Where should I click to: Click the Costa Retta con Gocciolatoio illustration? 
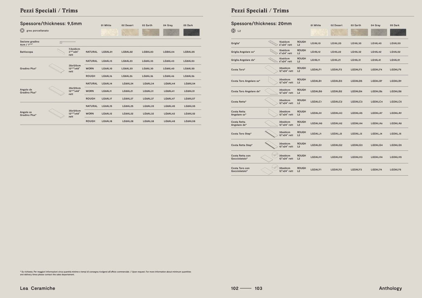270,157
